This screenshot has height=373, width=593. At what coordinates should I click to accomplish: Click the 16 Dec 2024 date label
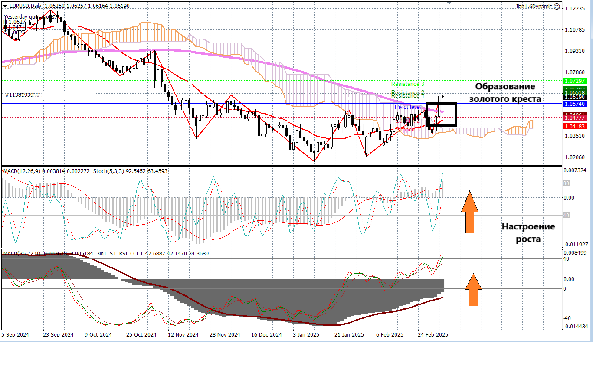pyautogui.click(x=266, y=335)
